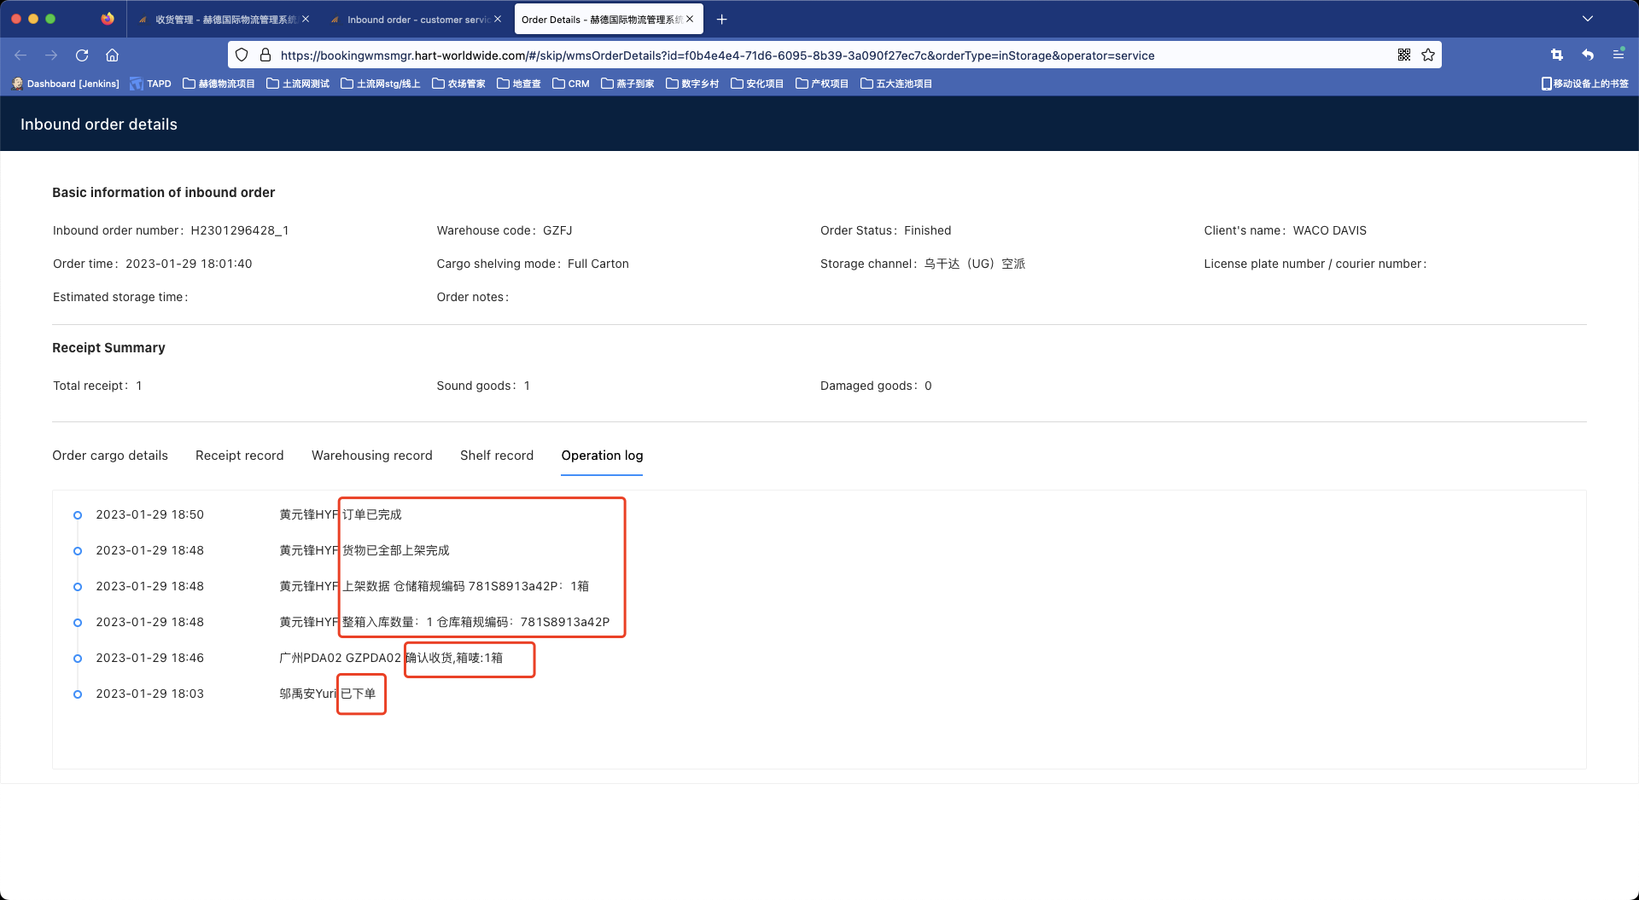Open the screenshot crop tool
Viewport: 1639px width, 900px height.
1557,55
